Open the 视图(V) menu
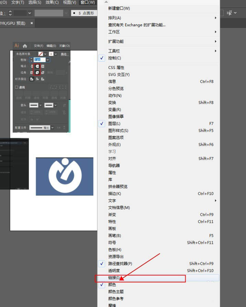Viewport: 246px width, 307px height. 69,2
